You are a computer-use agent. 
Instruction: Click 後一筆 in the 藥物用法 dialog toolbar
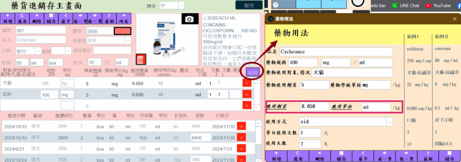[406, 156]
